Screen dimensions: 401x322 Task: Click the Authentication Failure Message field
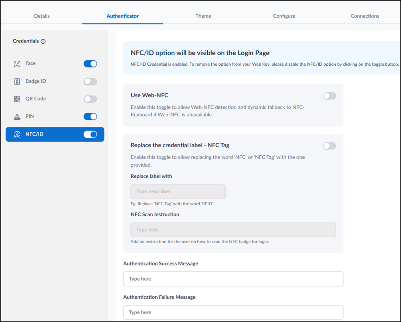(233, 312)
